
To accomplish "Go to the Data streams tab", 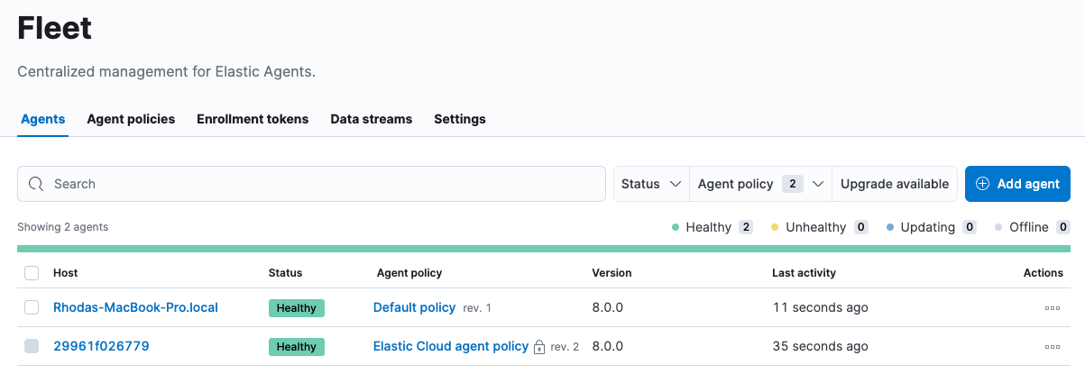I will pos(371,119).
